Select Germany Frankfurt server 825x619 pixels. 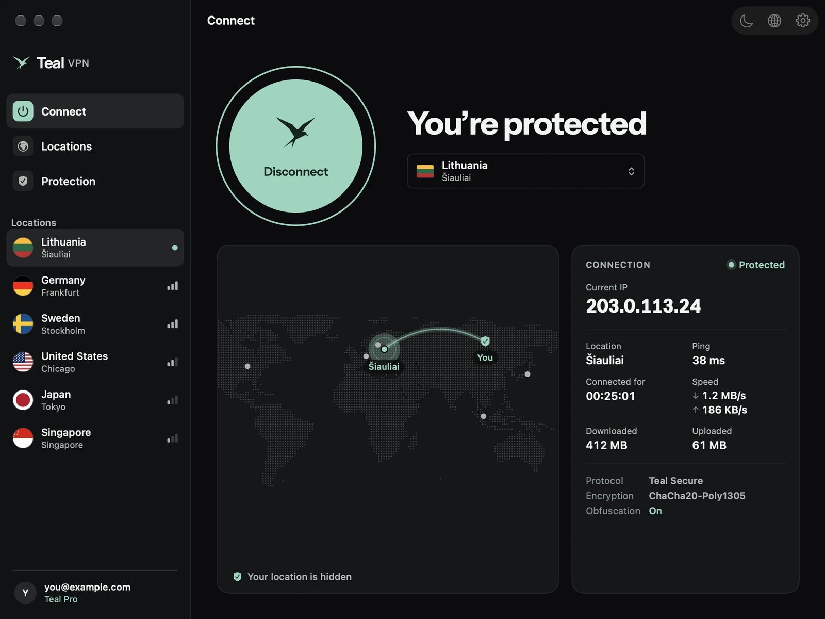(95, 286)
